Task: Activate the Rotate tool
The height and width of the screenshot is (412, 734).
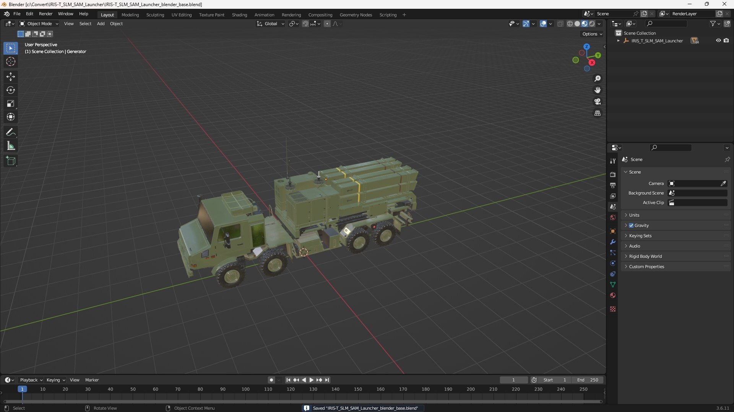Action: click(11, 90)
